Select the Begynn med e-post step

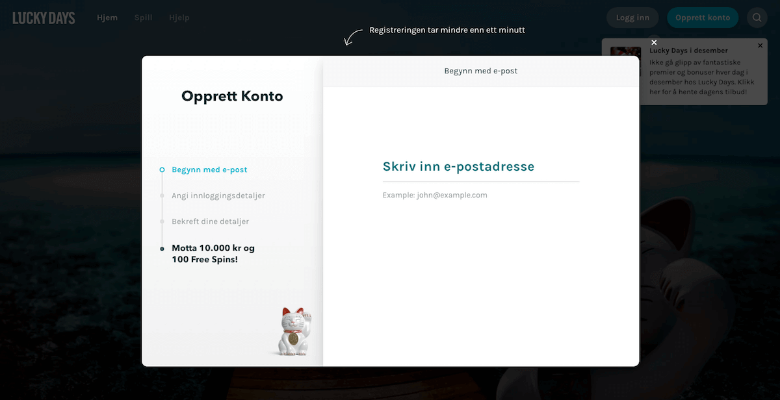(209, 170)
